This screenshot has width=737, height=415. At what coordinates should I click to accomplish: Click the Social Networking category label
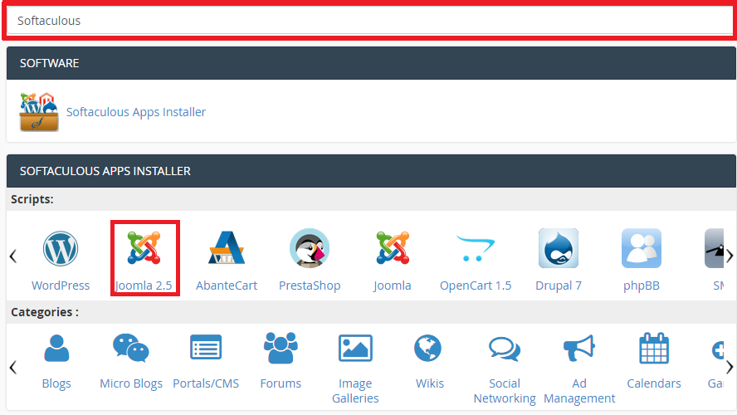pyautogui.click(x=505, y=391)
